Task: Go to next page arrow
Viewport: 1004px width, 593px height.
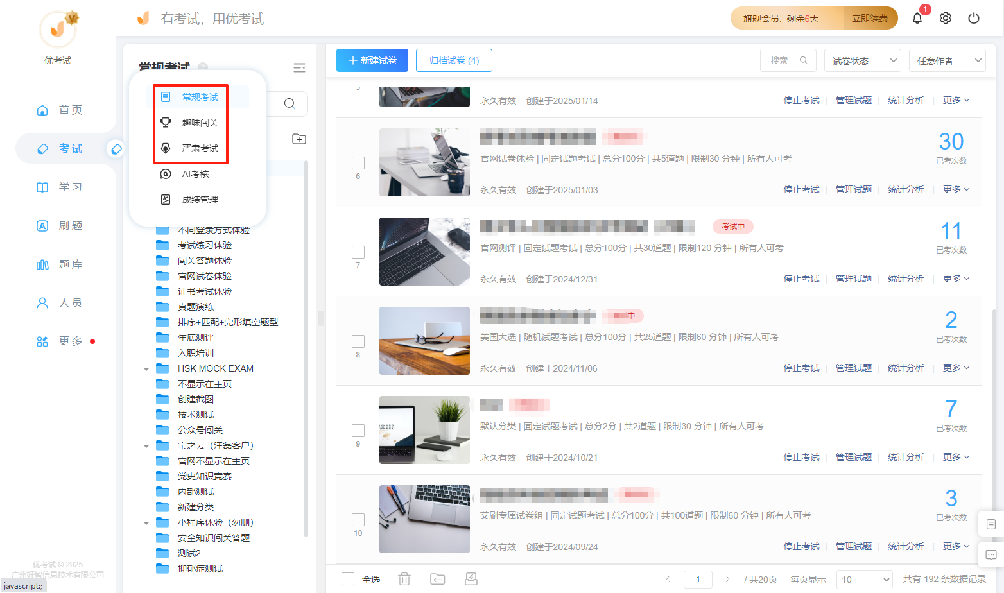Action: click(727, 579)
